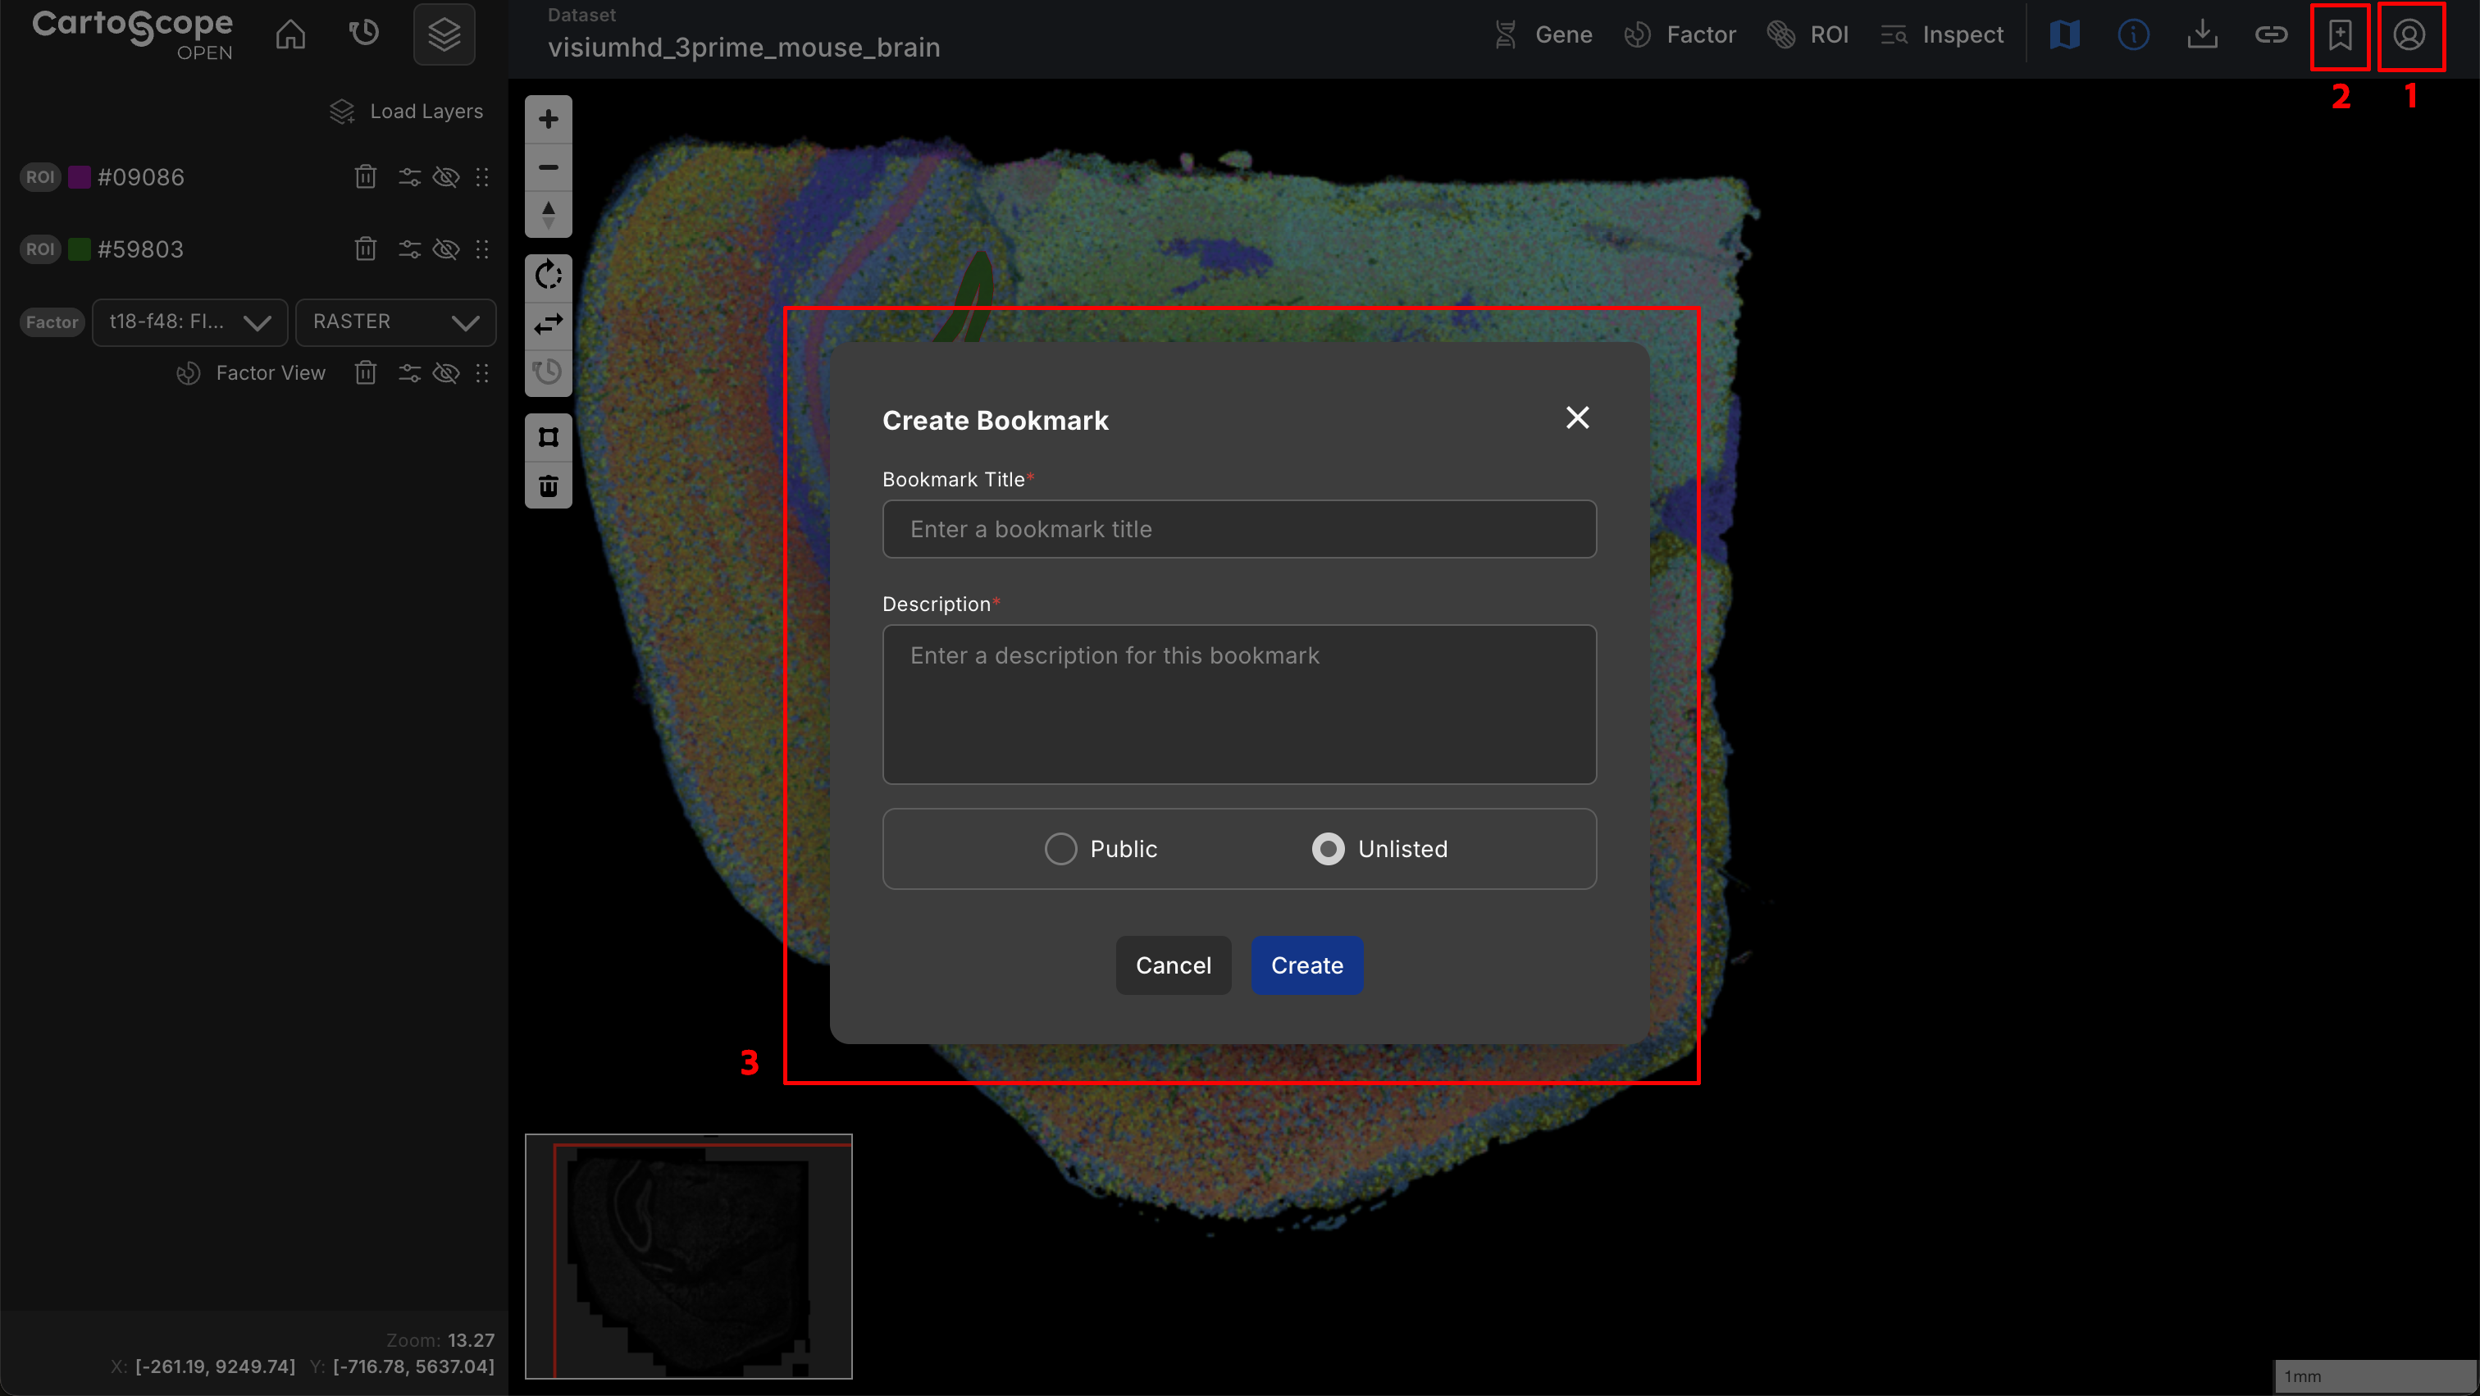Toggle visibility of ROI #59803 layer
The height and width of the screenshot is (1396, 2480).
point(446,249)
